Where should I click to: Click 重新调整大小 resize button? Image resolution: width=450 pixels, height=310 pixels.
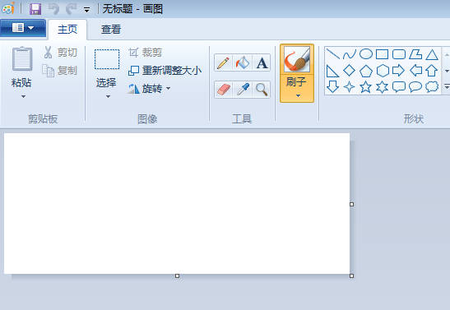click(x=165, y=71)
